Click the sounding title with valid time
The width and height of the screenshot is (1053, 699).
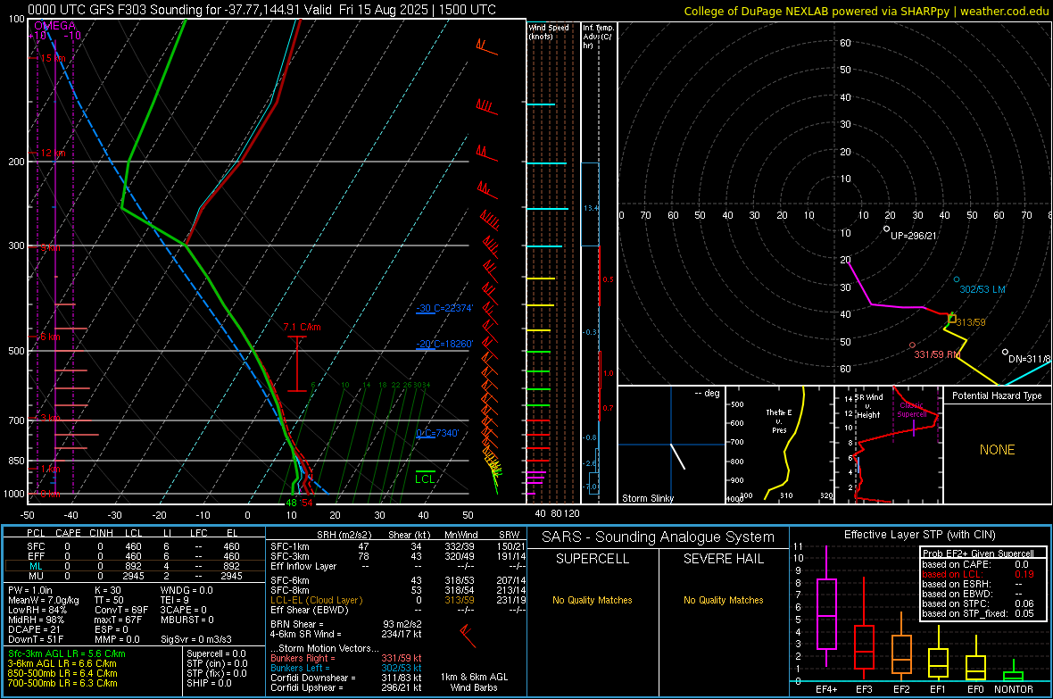pos(261,10)
